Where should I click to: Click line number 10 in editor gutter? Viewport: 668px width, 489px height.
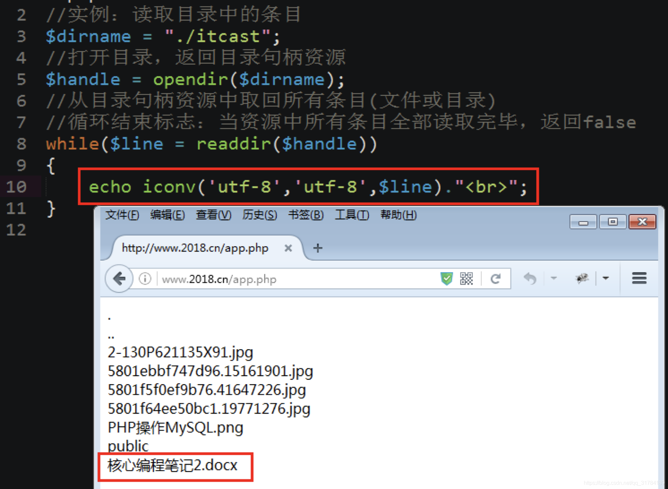click(16, 187)
